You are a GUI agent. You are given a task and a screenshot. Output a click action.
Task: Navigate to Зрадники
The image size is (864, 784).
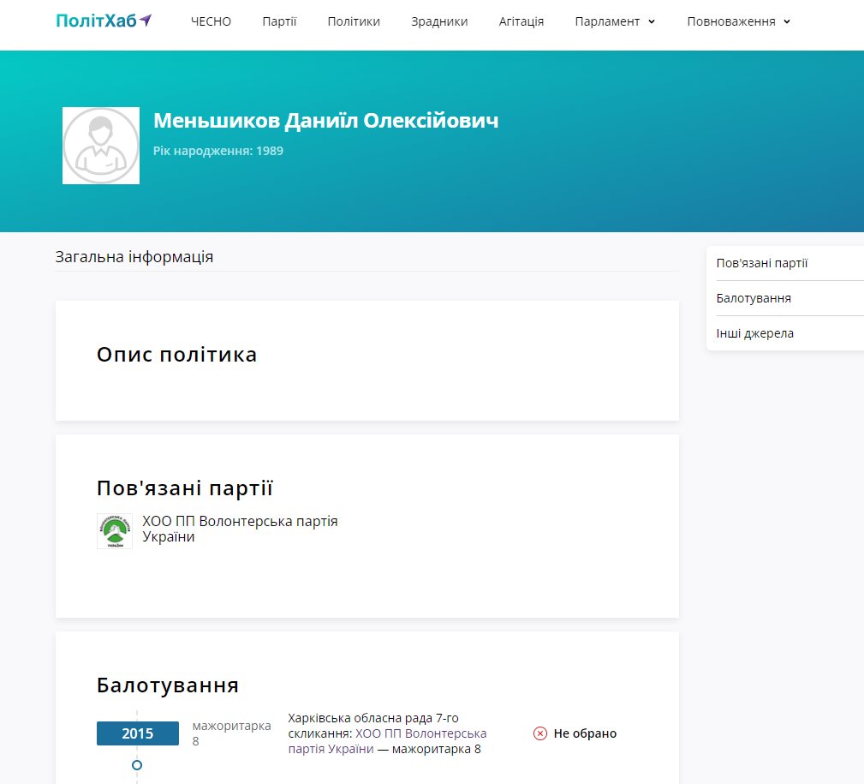point(439,21)
